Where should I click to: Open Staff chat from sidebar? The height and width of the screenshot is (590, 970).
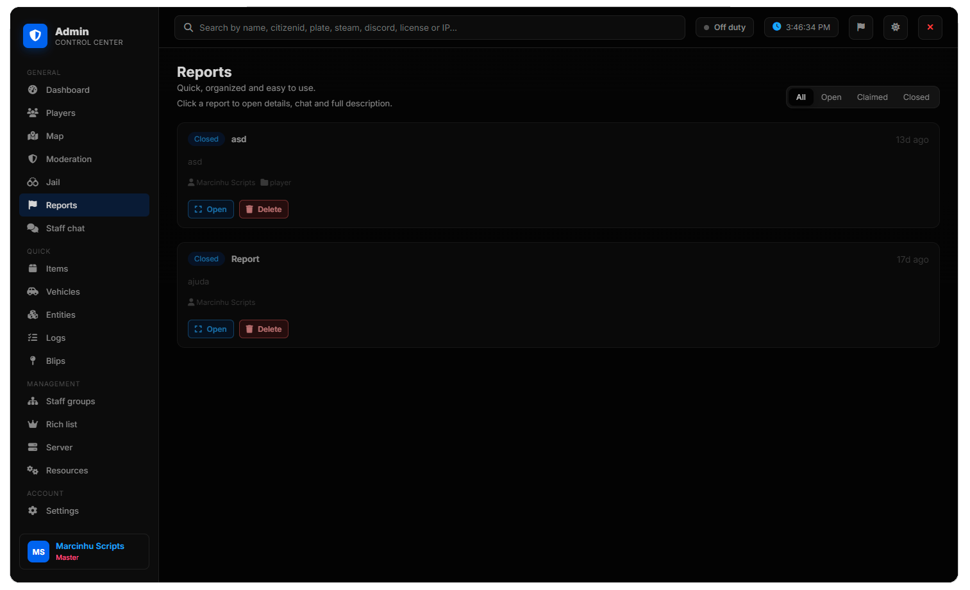(84, 228)
